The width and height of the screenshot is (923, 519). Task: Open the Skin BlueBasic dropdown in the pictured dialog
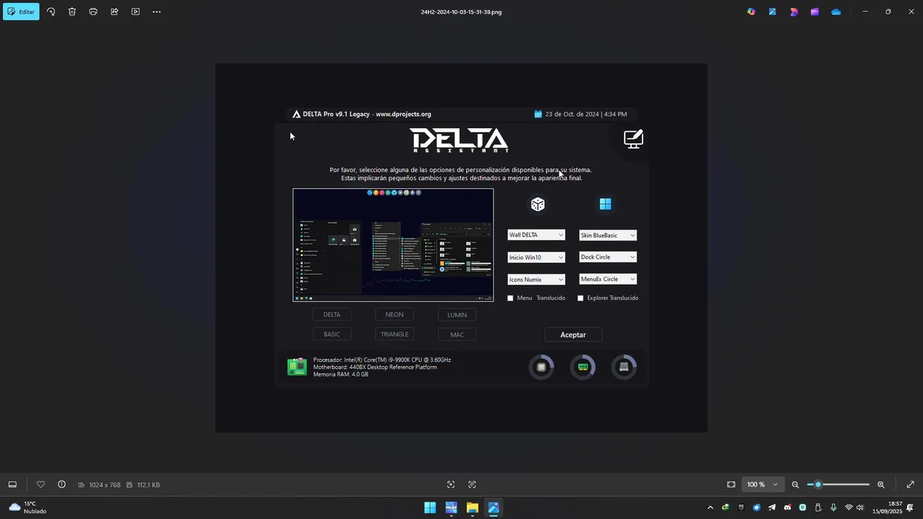[608, 235]
